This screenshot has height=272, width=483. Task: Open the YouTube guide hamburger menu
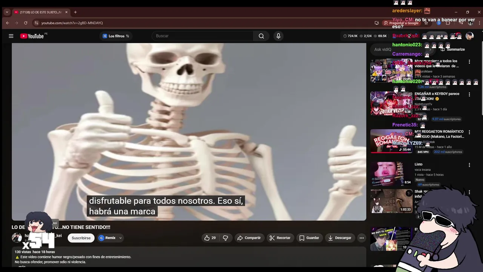[11, 36]
